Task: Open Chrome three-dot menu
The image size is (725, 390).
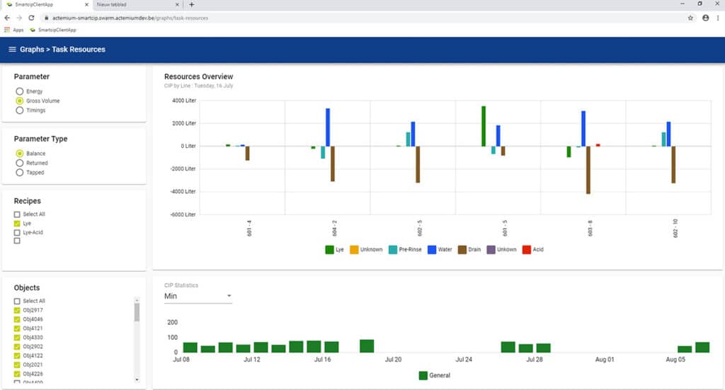Action: pyautogui.click(x=718, y=18)
